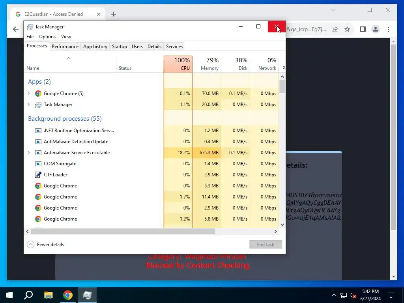Viewport: 404px width, 303px height.
Task: Sort by the Disk column header
Action: tap(236, 64)
